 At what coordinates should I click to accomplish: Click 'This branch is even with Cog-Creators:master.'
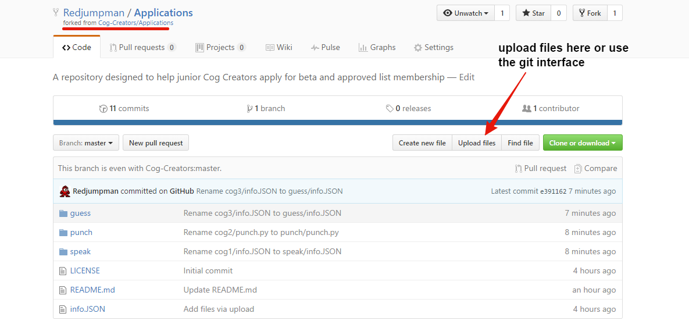140,168
